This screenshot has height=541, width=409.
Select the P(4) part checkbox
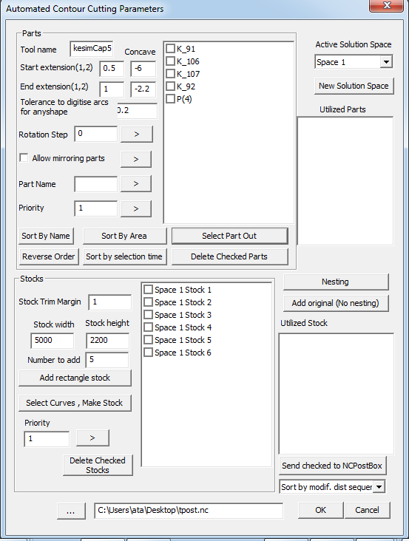[x=170, y=99]
